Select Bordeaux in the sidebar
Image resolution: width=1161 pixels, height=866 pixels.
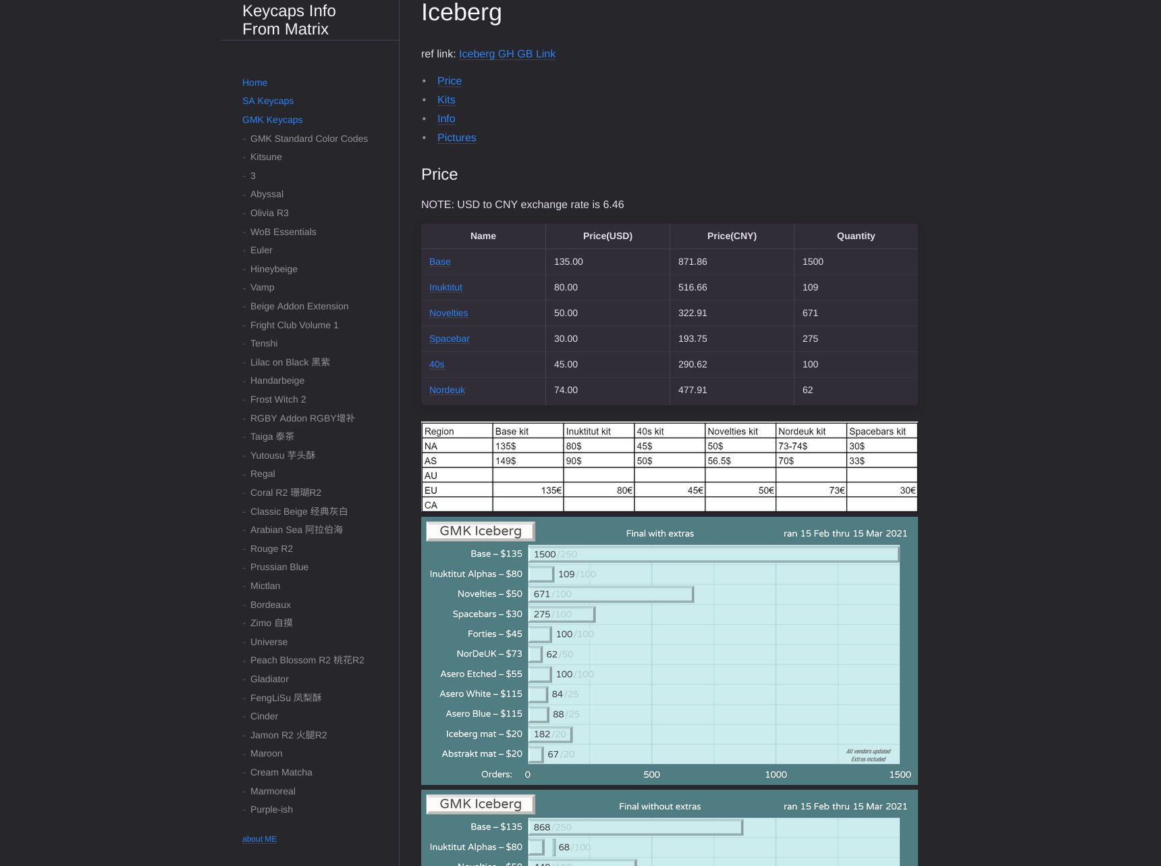click(271, 605)
